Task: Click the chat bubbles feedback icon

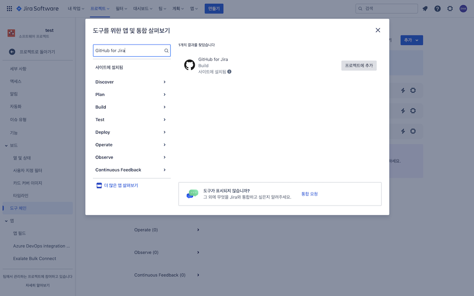Action: (192, 194)
